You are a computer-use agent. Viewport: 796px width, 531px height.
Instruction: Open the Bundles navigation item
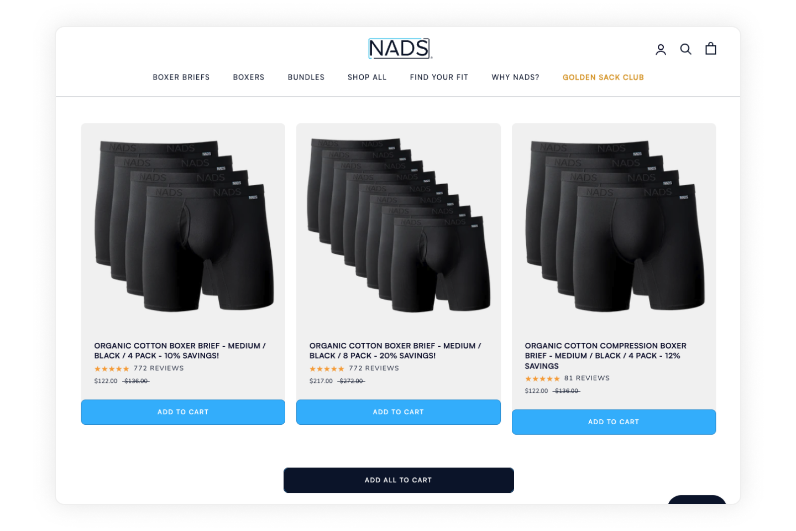306,77
